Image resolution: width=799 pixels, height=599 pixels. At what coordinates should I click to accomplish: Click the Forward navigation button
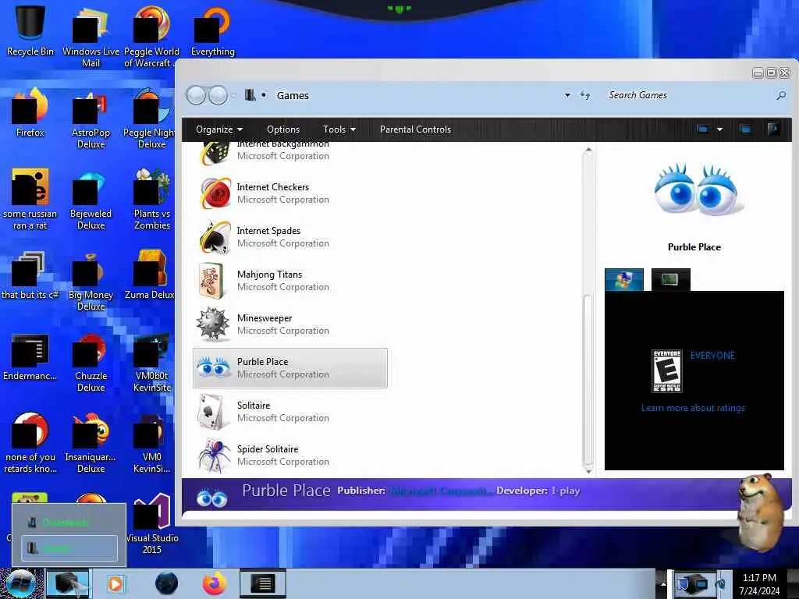[218, 95]
